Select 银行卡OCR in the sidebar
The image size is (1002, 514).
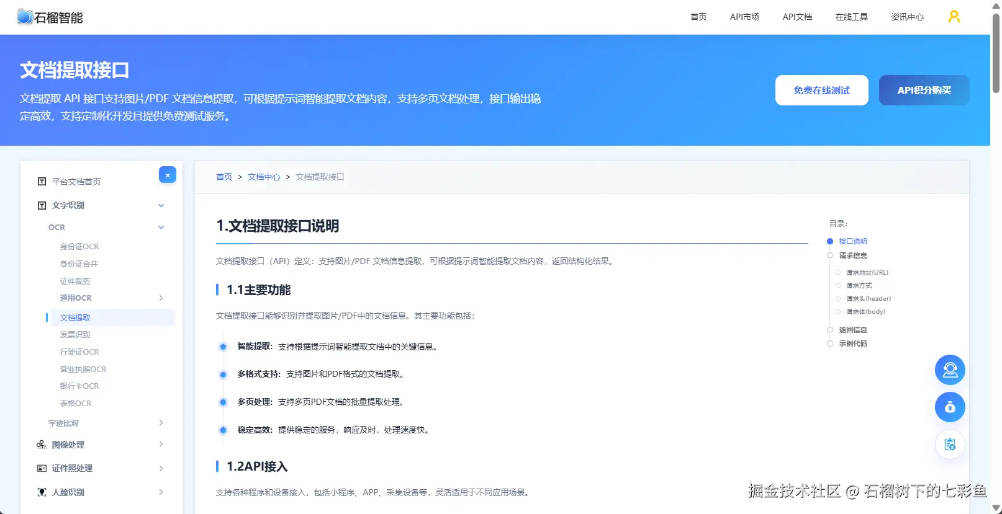79,386
